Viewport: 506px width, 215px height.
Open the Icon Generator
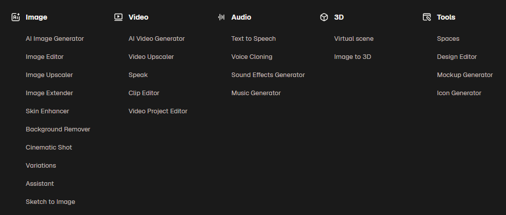pyautogui.click(x=459, y=93)
